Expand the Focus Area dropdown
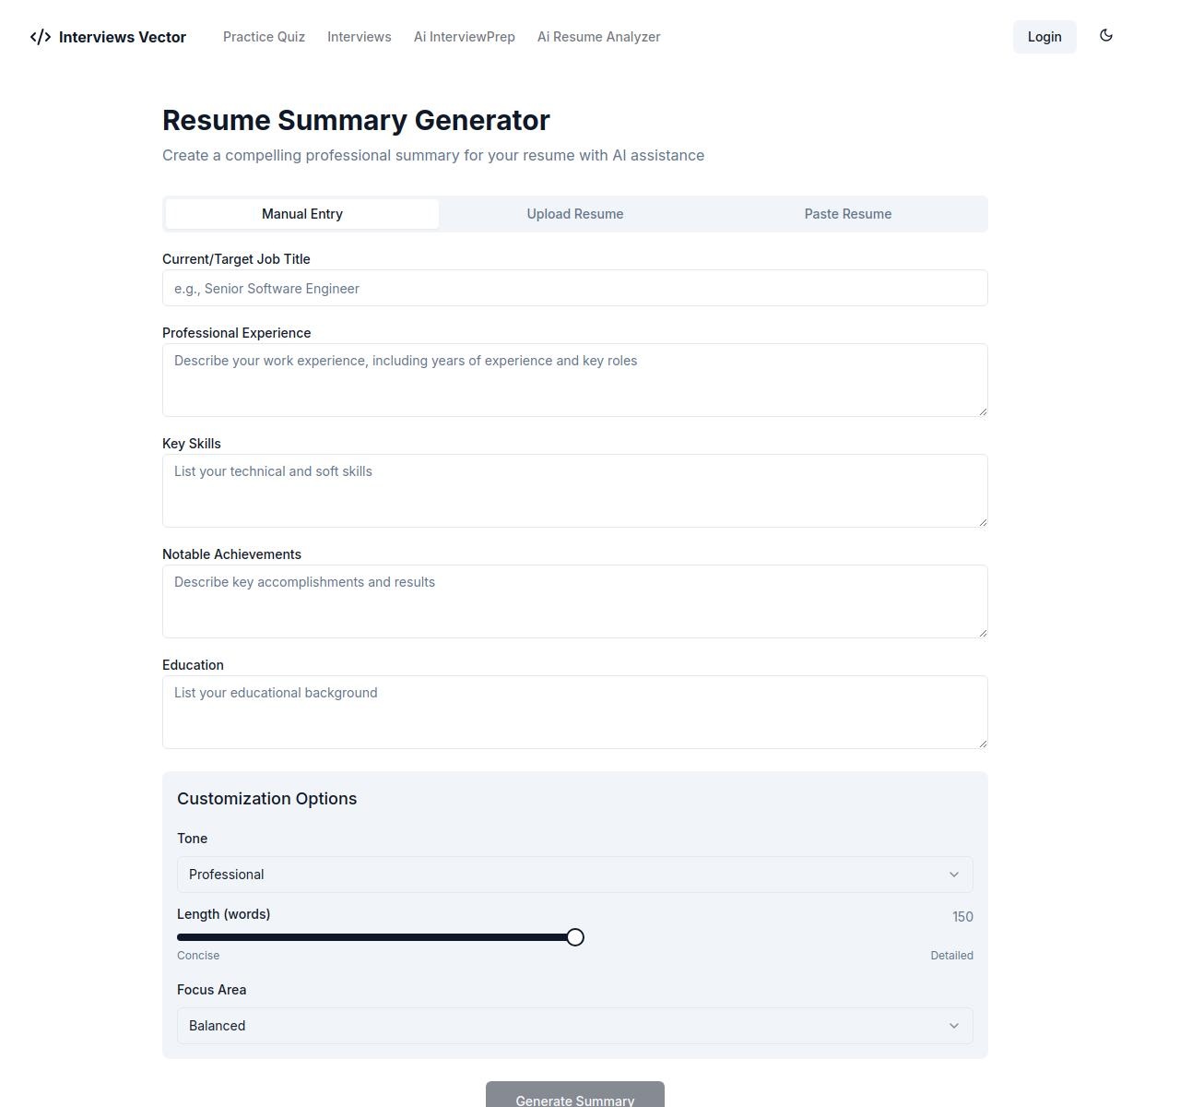Image resolution: width=1180 pixels, height=1107 pixels. (574, 1026)
